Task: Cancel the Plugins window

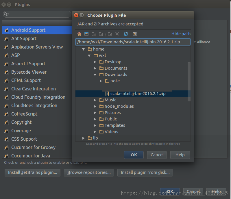Action: (193, 191)
